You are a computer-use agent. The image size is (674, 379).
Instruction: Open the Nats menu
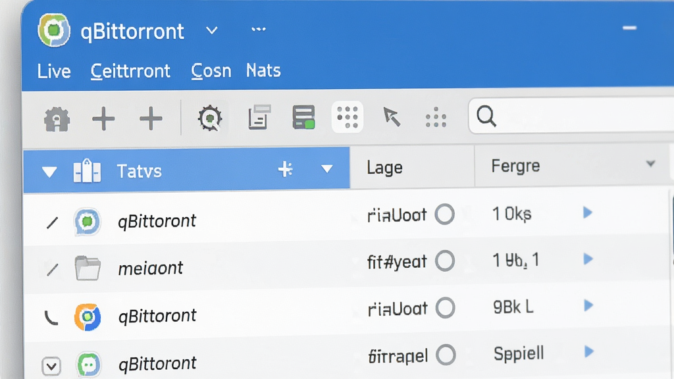[x=263, y=70]
